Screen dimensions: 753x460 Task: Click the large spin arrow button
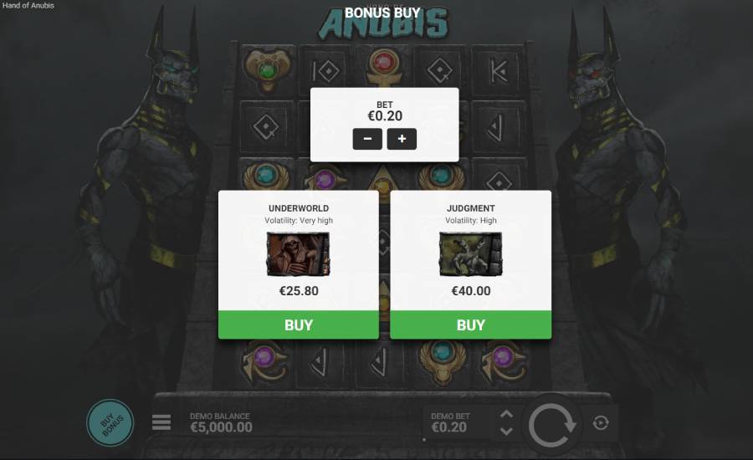point(551,425)
